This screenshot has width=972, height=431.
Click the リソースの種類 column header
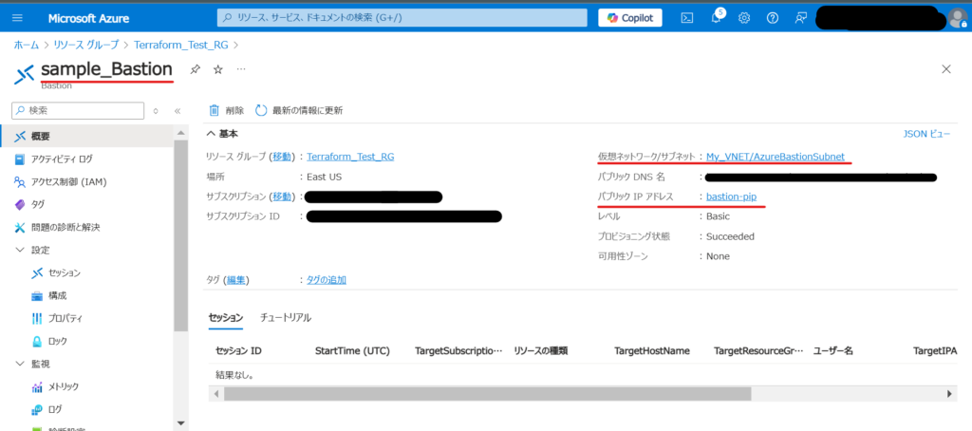pyautogui.click(x=540, y=351)
